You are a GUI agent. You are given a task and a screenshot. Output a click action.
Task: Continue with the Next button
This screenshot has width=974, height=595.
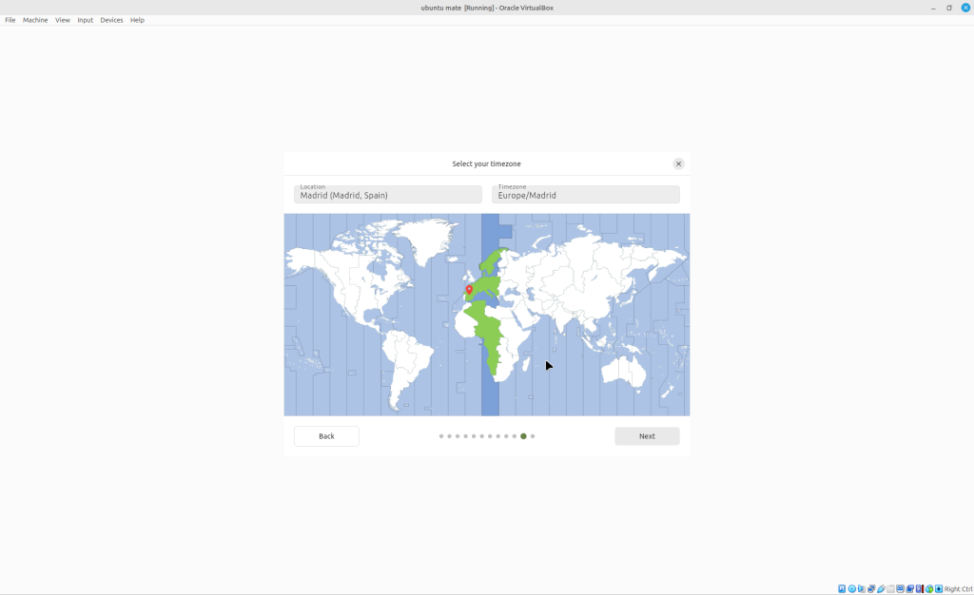click(647, 436)
